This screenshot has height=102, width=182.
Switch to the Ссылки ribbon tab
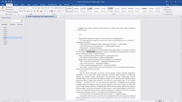coord(35,5)
